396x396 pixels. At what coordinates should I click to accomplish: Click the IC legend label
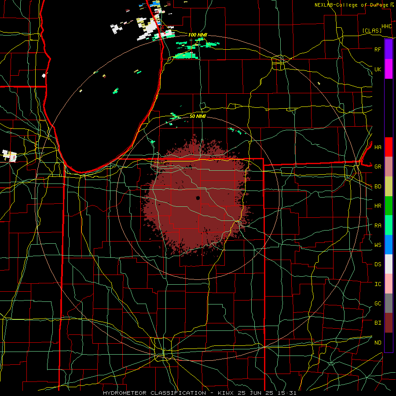click(378, 284)
